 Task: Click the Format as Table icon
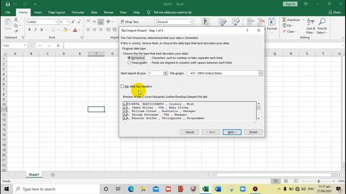[222, 22]
